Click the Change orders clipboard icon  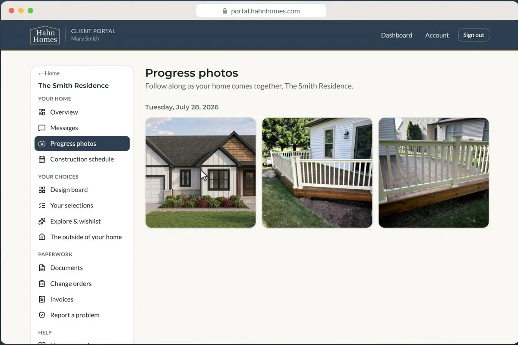point(42,284)
